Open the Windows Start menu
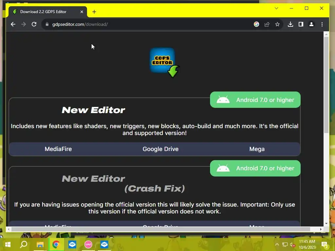The width and height of the screenshot is (335, 251). tap(8, 244)
